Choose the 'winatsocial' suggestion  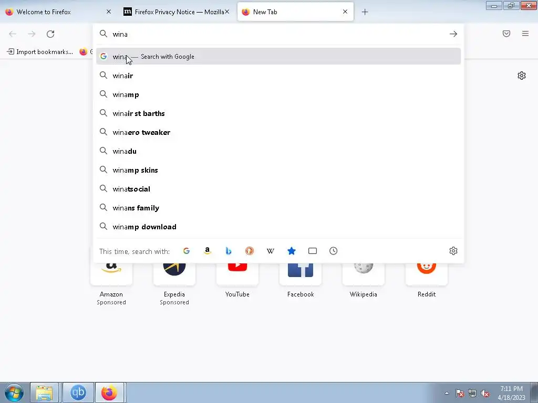pos(278,189)
